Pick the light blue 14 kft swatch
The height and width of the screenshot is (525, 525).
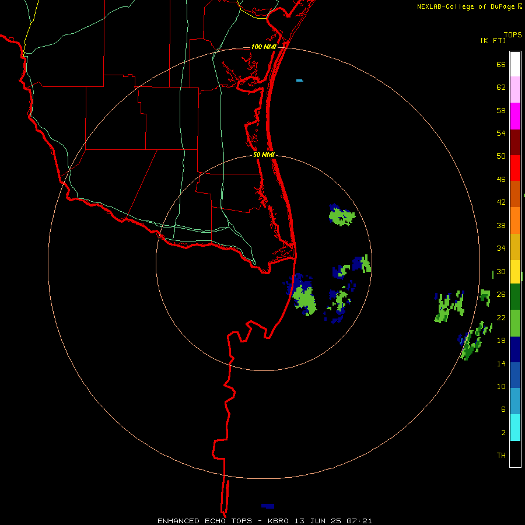[515, 401]
